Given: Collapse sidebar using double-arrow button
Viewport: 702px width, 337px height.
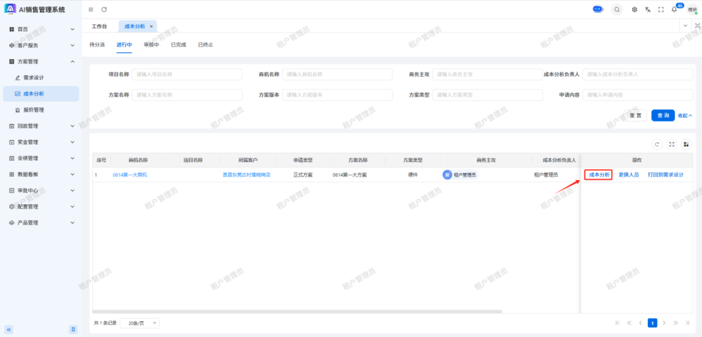Looking at the screenshot, I should point(9,329).
